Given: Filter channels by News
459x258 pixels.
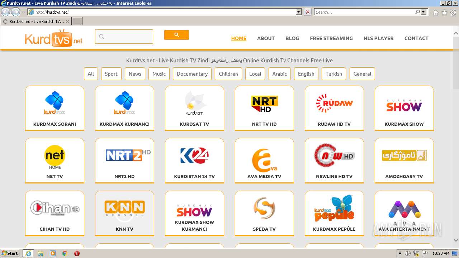Looking at the screenshot, I should coord(135,74).
